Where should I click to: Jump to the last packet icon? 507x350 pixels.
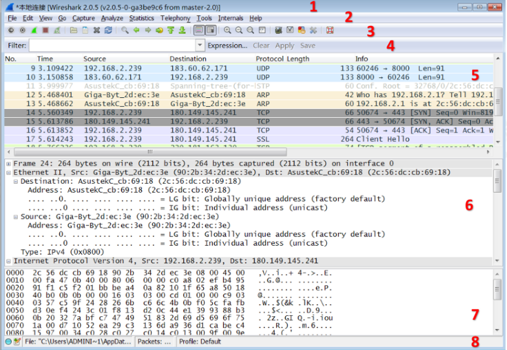[x=183, y=30]
